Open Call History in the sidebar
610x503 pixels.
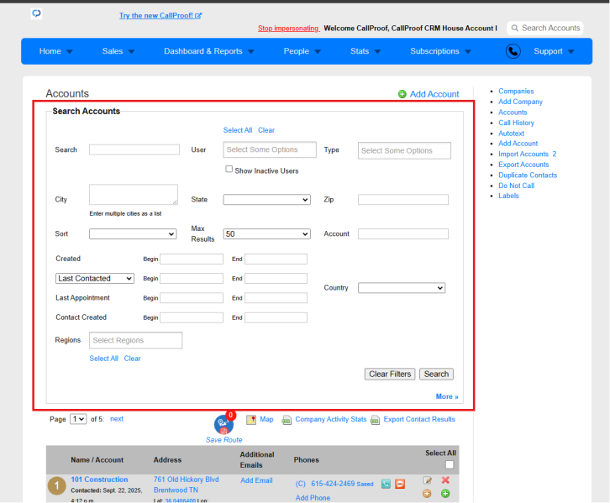coord(516,123)
